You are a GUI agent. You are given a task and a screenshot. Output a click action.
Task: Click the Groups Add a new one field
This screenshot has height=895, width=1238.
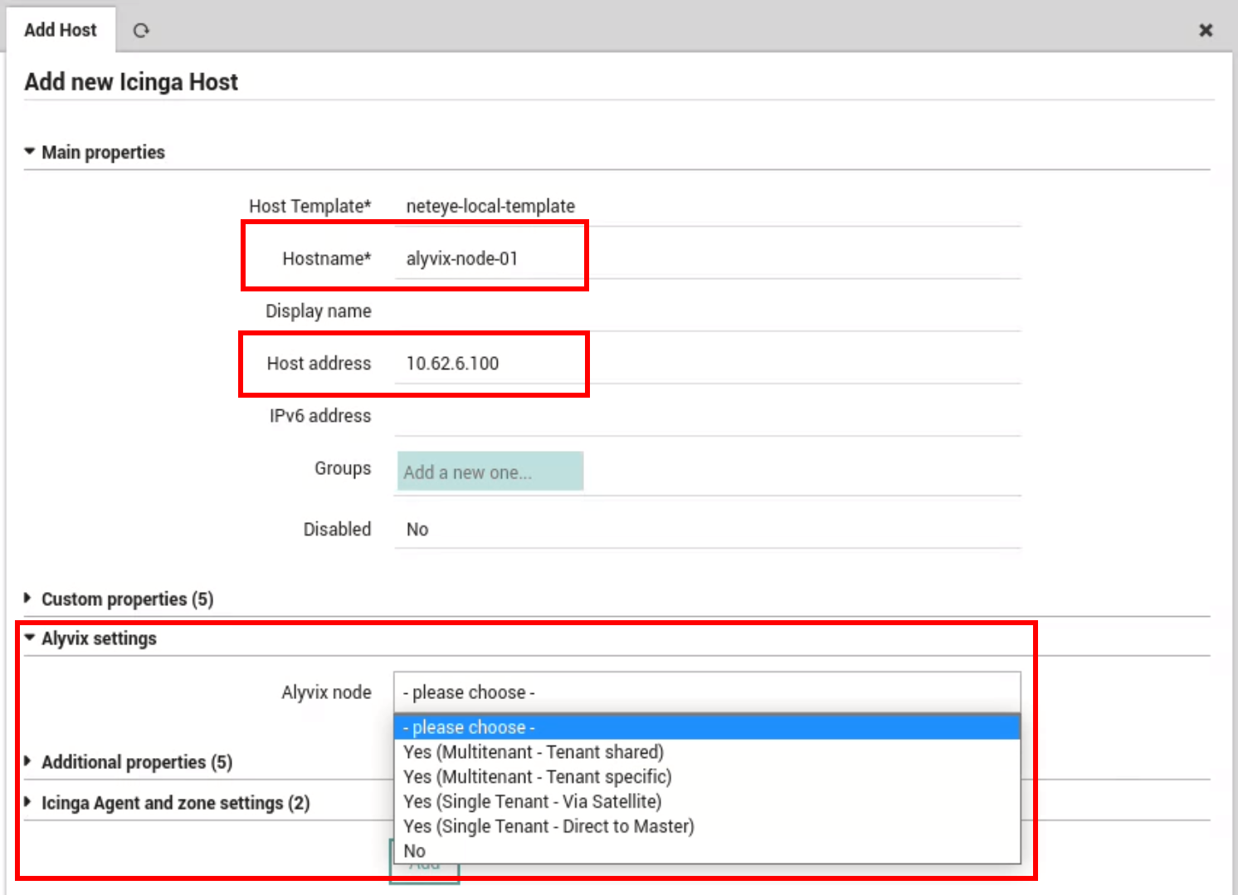pos(490,471)
